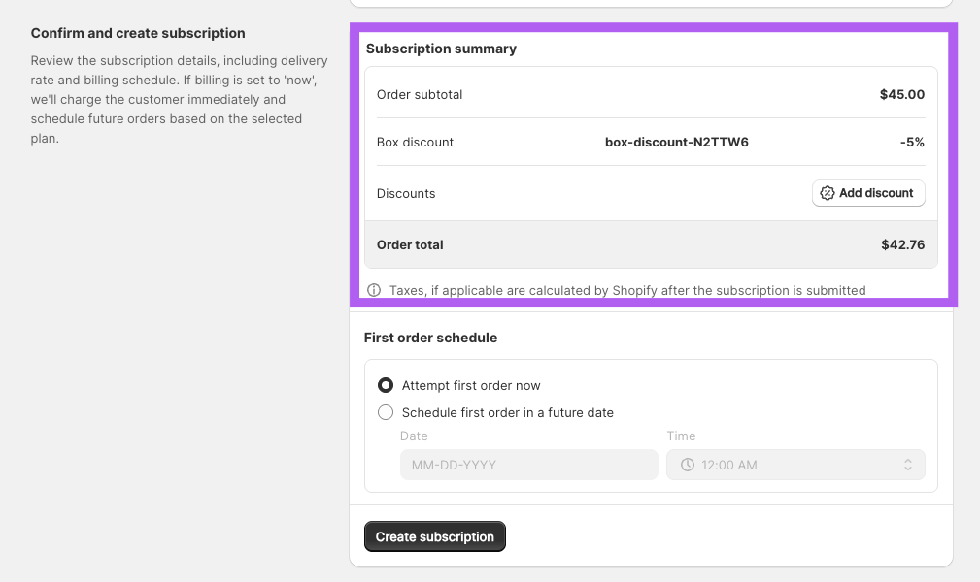Click the box-discount-N2TTW6 code

tap(676, 142)
